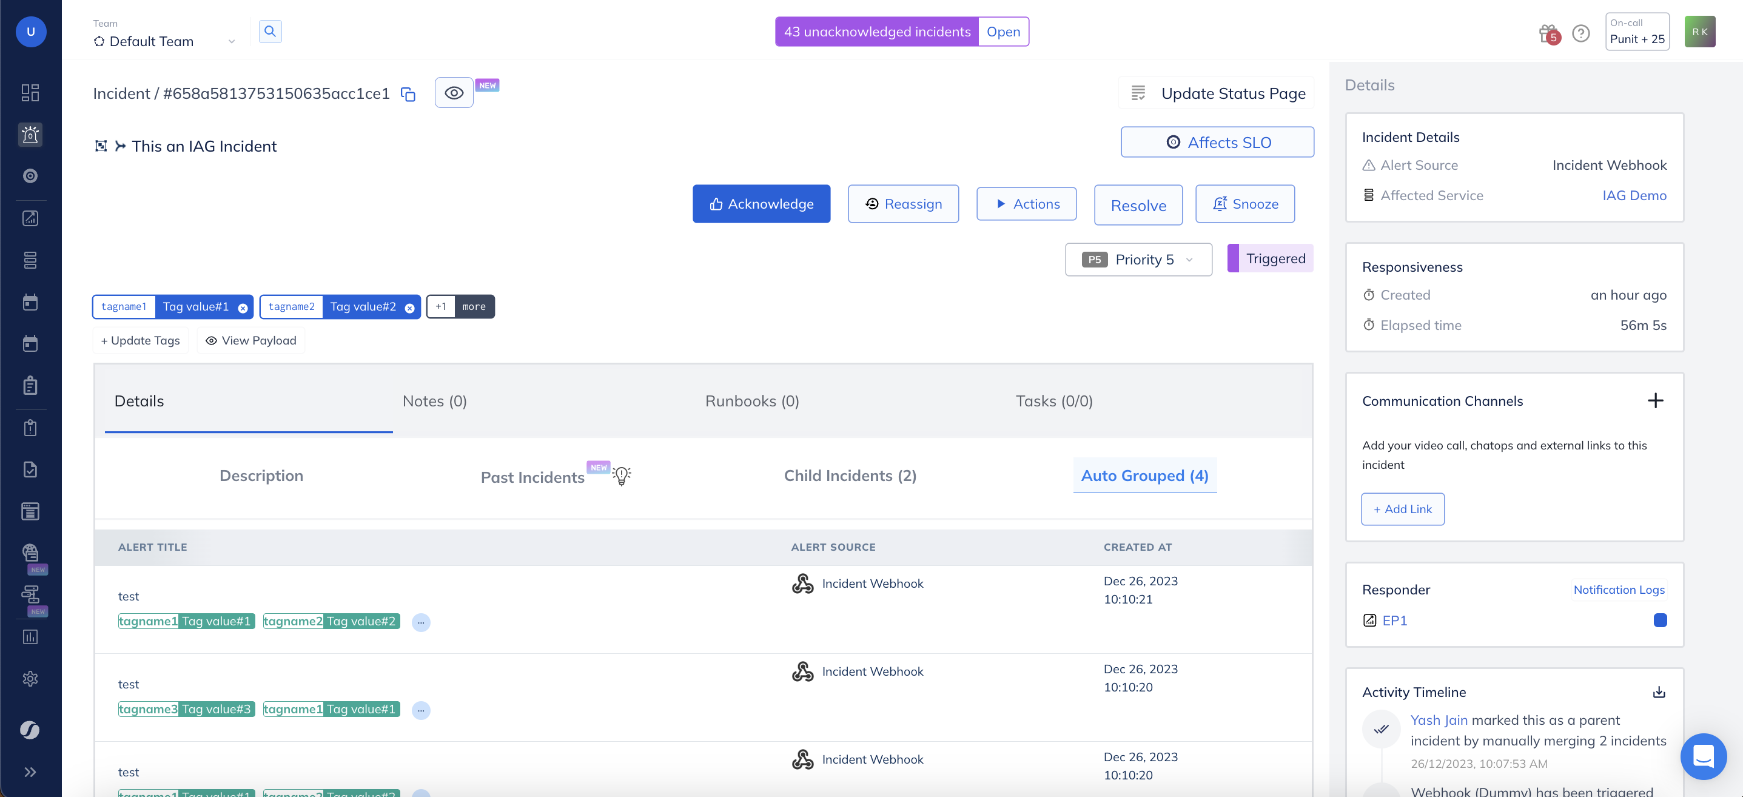Toggle the eye watch incident button

(x=454, y=93)
